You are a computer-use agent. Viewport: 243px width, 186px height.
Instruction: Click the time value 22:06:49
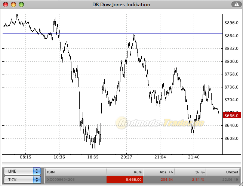coord(230,180)
